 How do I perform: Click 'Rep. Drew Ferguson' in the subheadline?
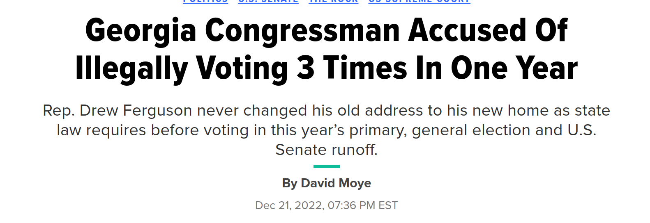118,111
